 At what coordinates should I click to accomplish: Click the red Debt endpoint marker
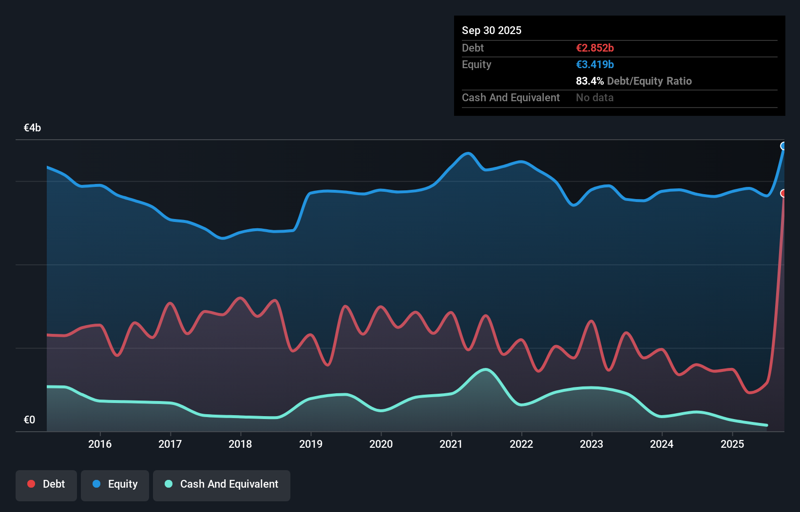point(783,193)
